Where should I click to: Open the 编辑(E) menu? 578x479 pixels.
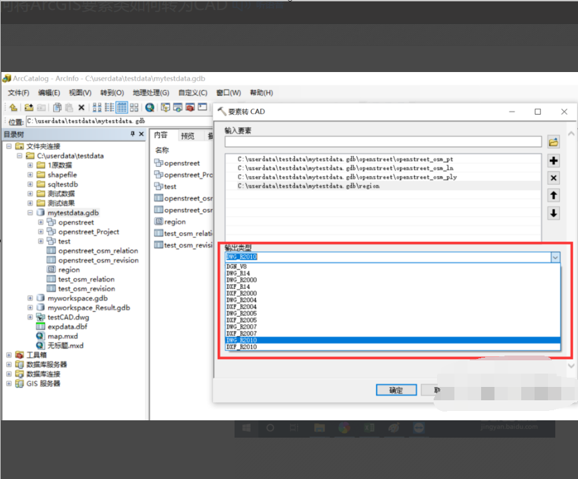(x=49, y=93)
